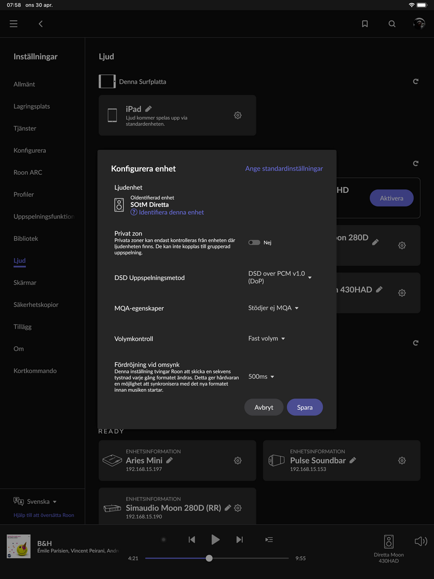
Task: Open bookmarks from the top bar
Action: [365, 24]
